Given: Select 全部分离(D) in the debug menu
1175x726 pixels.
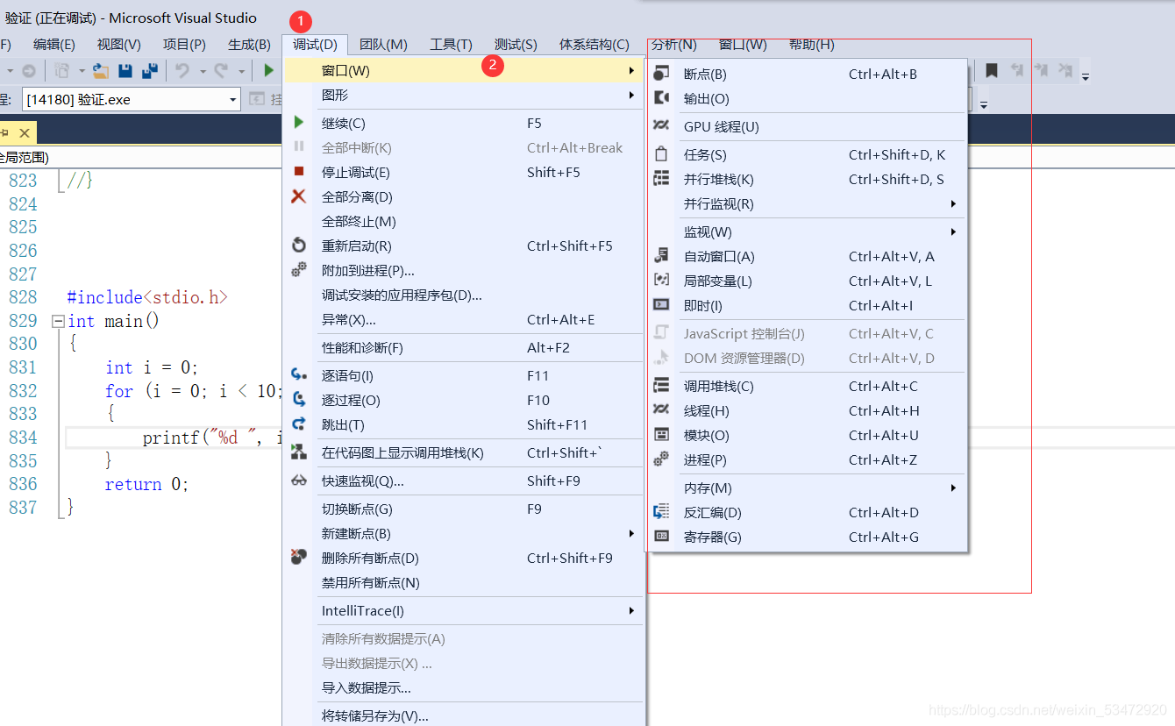Looking at the screenshot, I should click(465, 196).
